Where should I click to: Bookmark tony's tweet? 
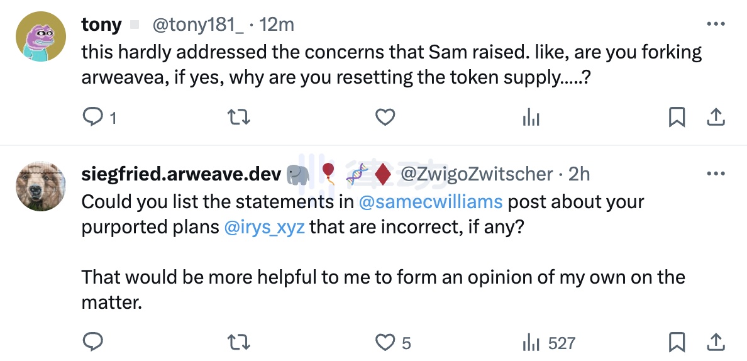point(677,117)
